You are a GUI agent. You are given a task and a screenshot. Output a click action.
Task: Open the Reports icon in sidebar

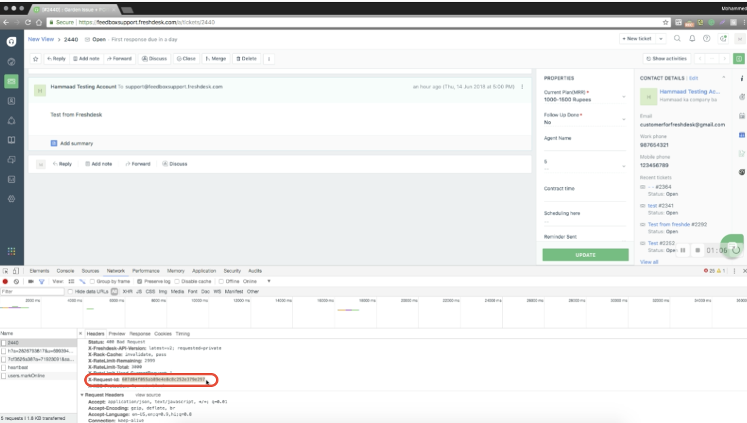point(11,179)
